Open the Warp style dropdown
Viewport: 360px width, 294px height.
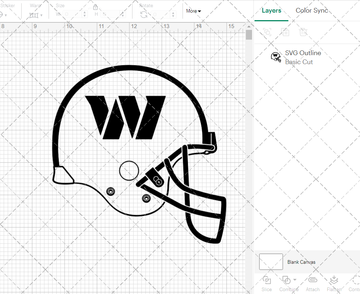click(x=42, y=14)
